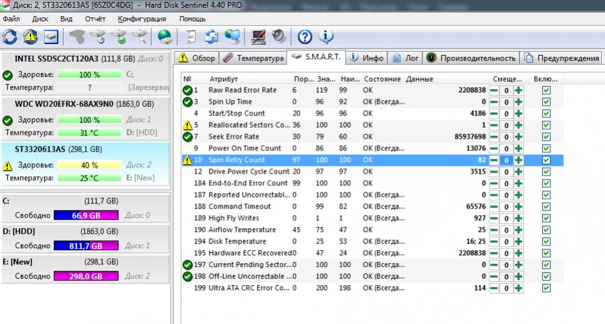This screenshot has width=605, height=324.
Task: Increase offset for Seek Error Rate
Action: (x=518, y=137)
